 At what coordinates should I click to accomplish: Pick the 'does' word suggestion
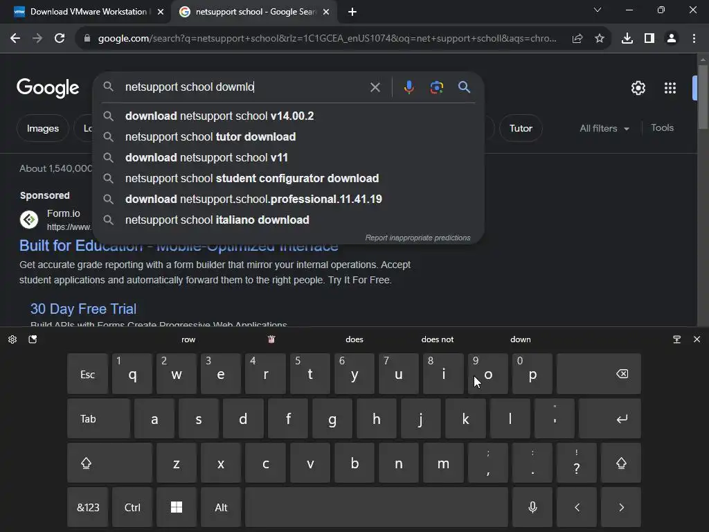(x=354, y=339)
